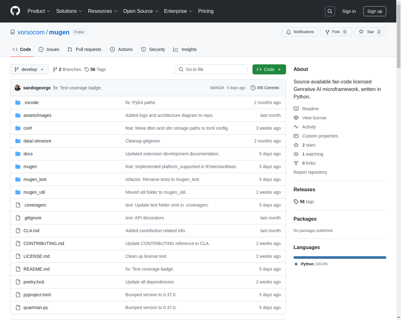Open the conf folder

(x=28, y=128)
